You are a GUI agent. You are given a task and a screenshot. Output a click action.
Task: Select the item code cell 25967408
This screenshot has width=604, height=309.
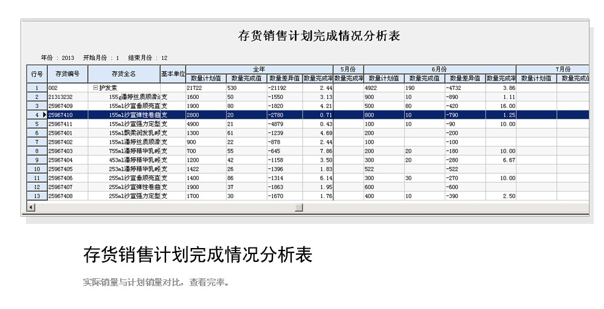(x=68, y=196)
